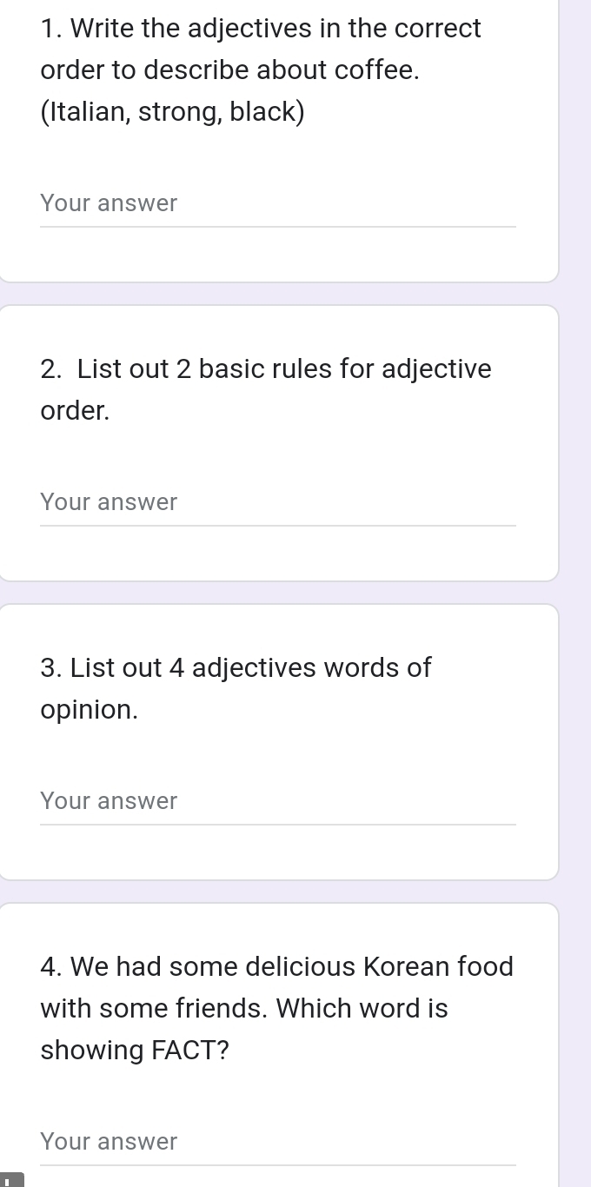Select the coffee adjectives question text
The width and height of the screenshot is (591, 1187).
coord(261,70)
